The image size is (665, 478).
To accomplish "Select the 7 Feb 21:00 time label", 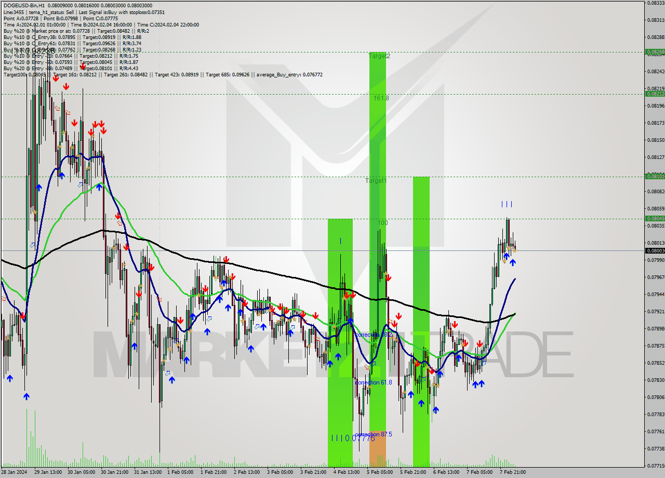I will tap(513, 472).
